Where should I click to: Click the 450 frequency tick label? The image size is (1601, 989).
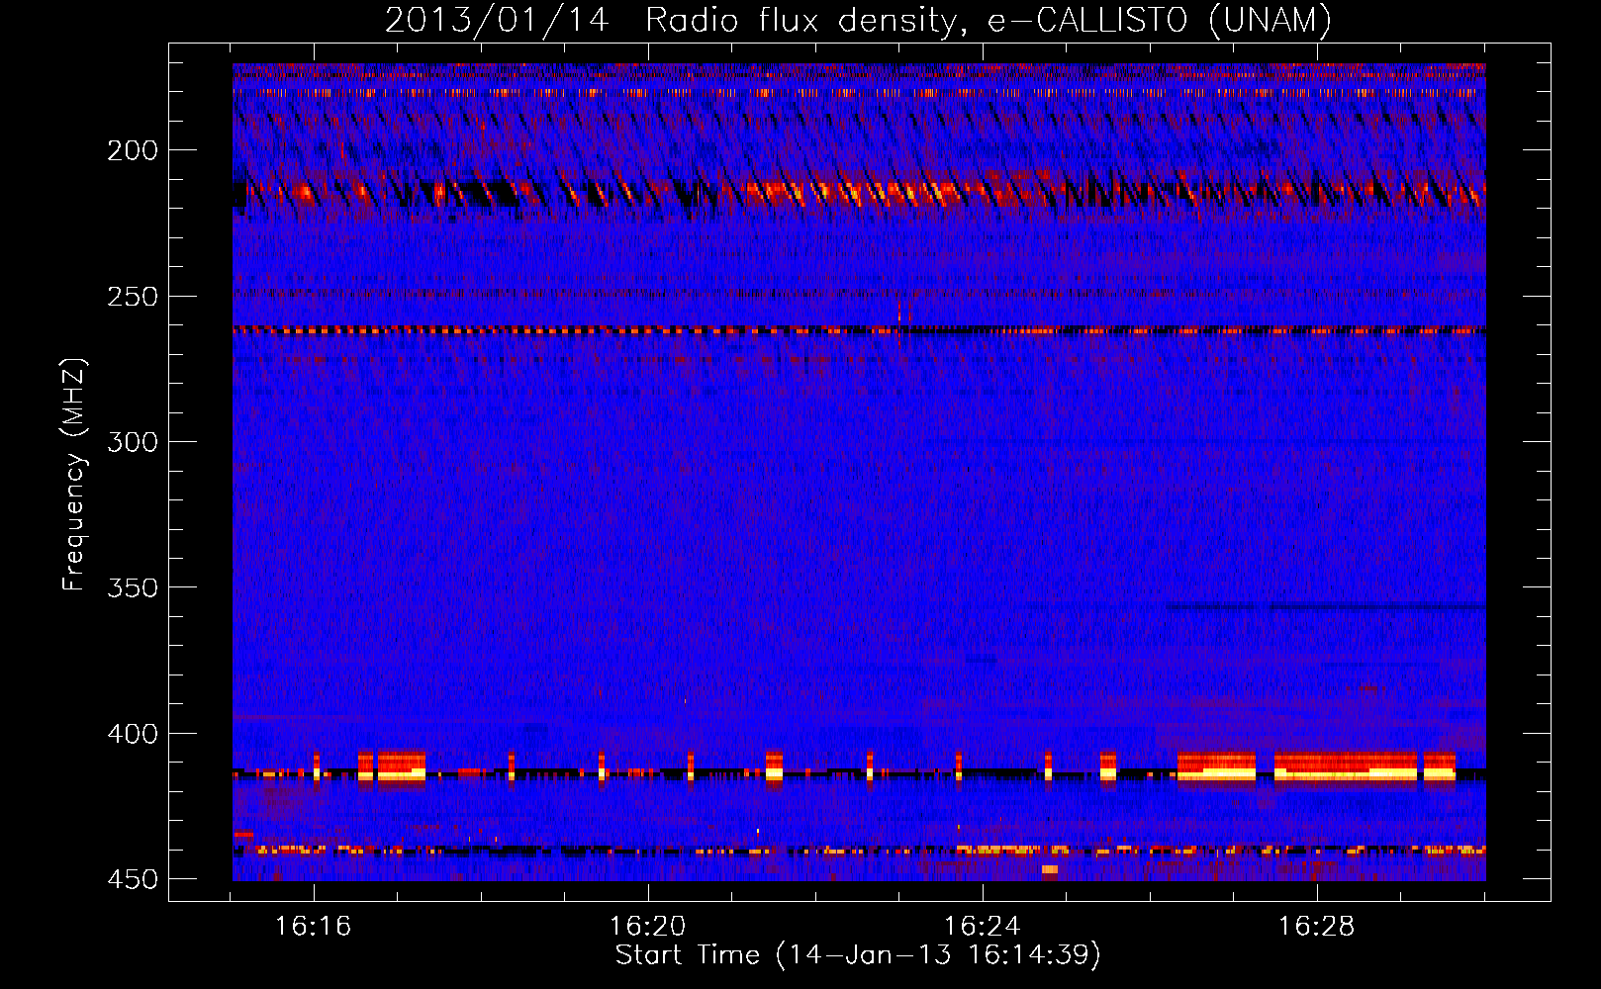[x=133, y=879]
